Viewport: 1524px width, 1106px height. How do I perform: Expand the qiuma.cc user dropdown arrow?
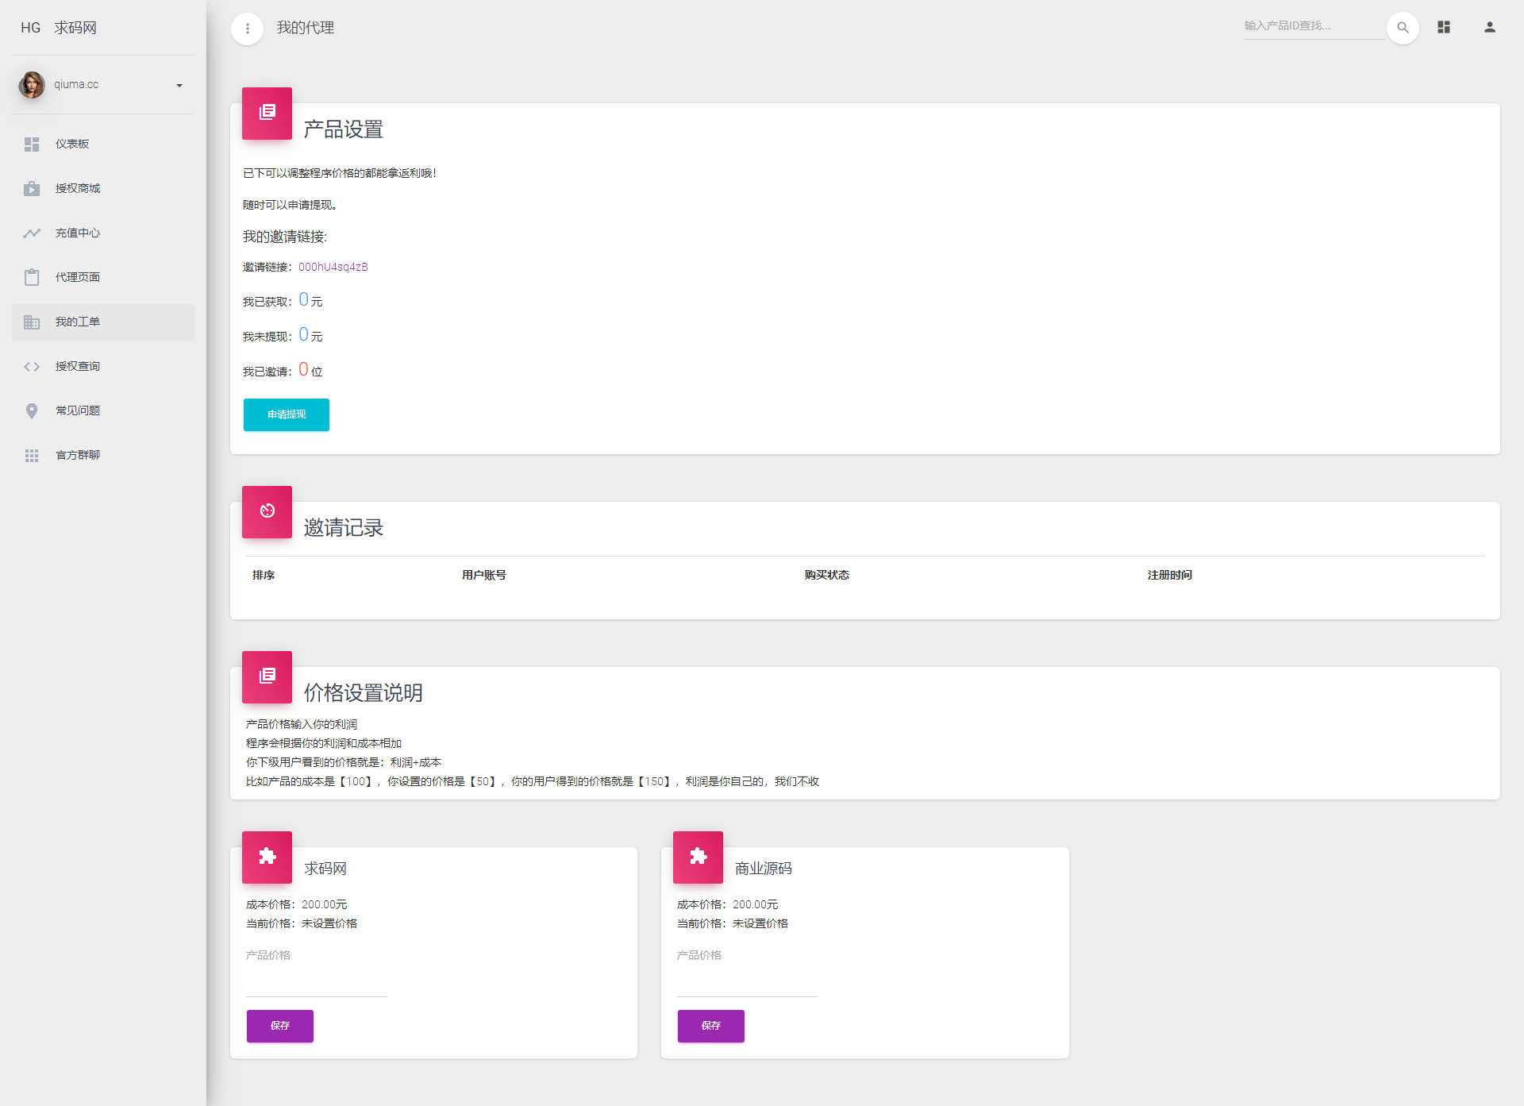pos(179,85)
